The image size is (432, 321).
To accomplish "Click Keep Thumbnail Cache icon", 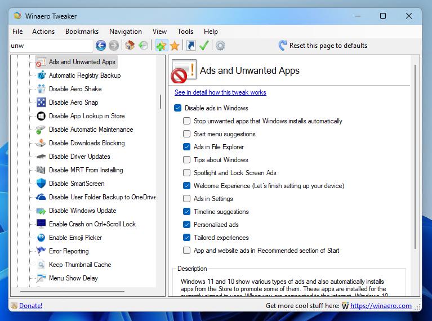I will [x=41, y=265].
